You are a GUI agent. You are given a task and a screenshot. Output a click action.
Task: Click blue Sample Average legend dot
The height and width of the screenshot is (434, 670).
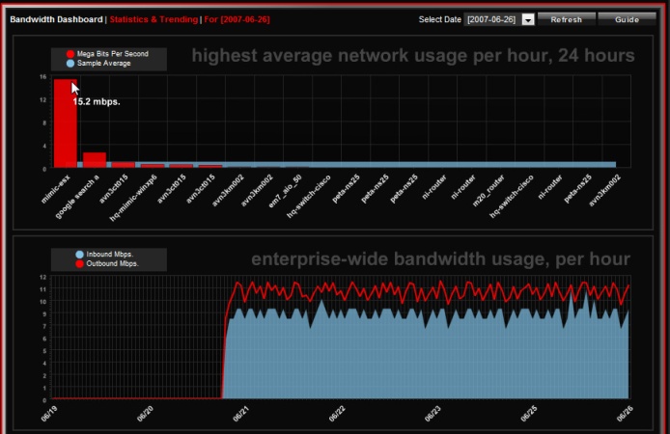(x=70, y=63)
